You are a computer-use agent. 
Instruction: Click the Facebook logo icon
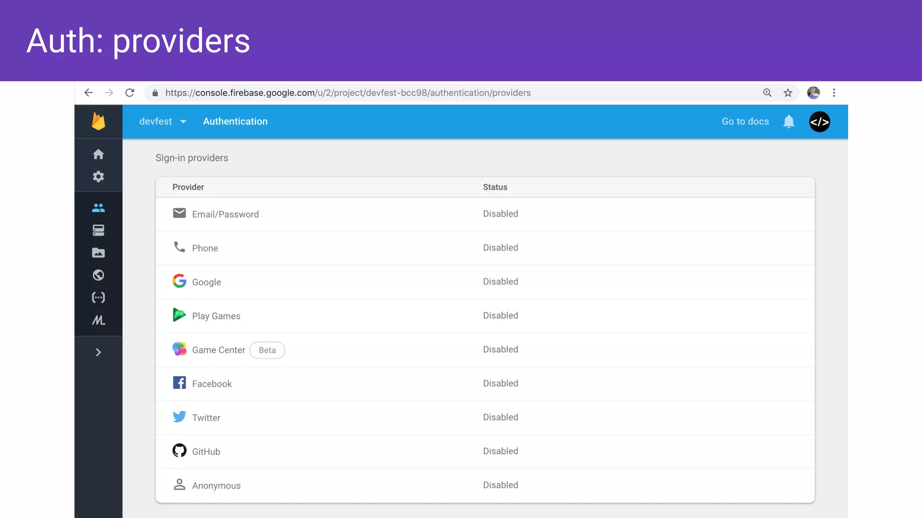[179, 383]
